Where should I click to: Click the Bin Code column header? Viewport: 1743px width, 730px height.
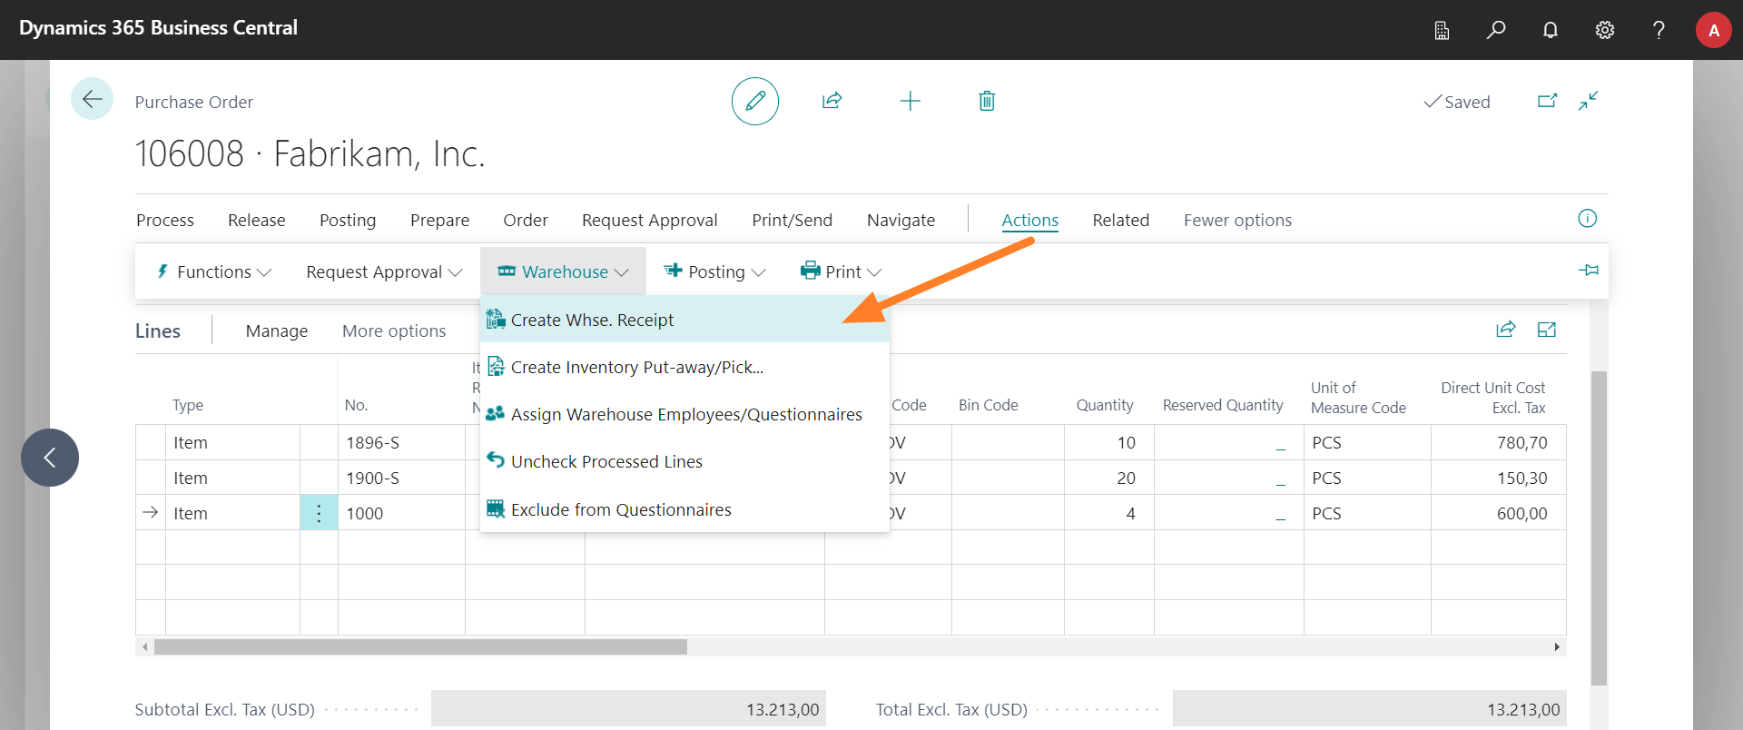(x=988, y=405)
